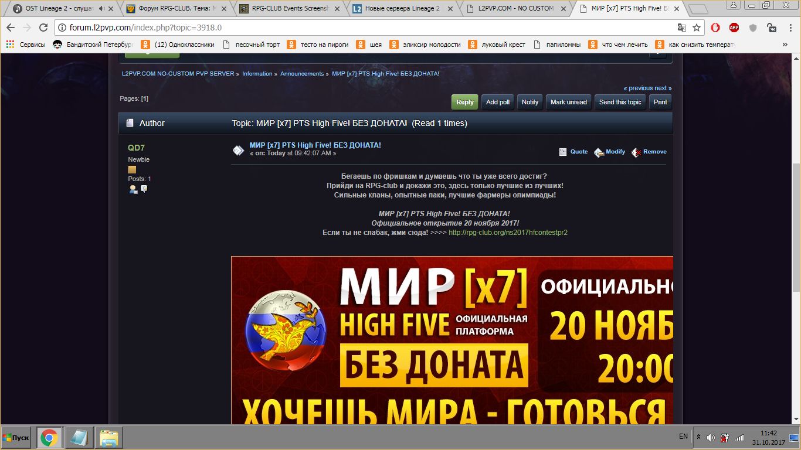Close the OST Lineage 2 tab
This screenshot has width=801, height=450.
tap(111, 9)
